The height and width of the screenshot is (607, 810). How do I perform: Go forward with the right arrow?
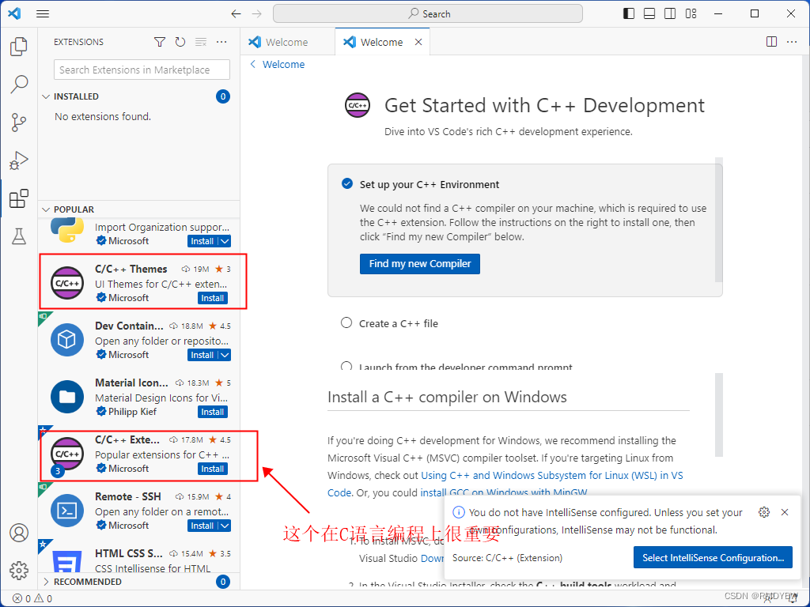coord(257,14)
